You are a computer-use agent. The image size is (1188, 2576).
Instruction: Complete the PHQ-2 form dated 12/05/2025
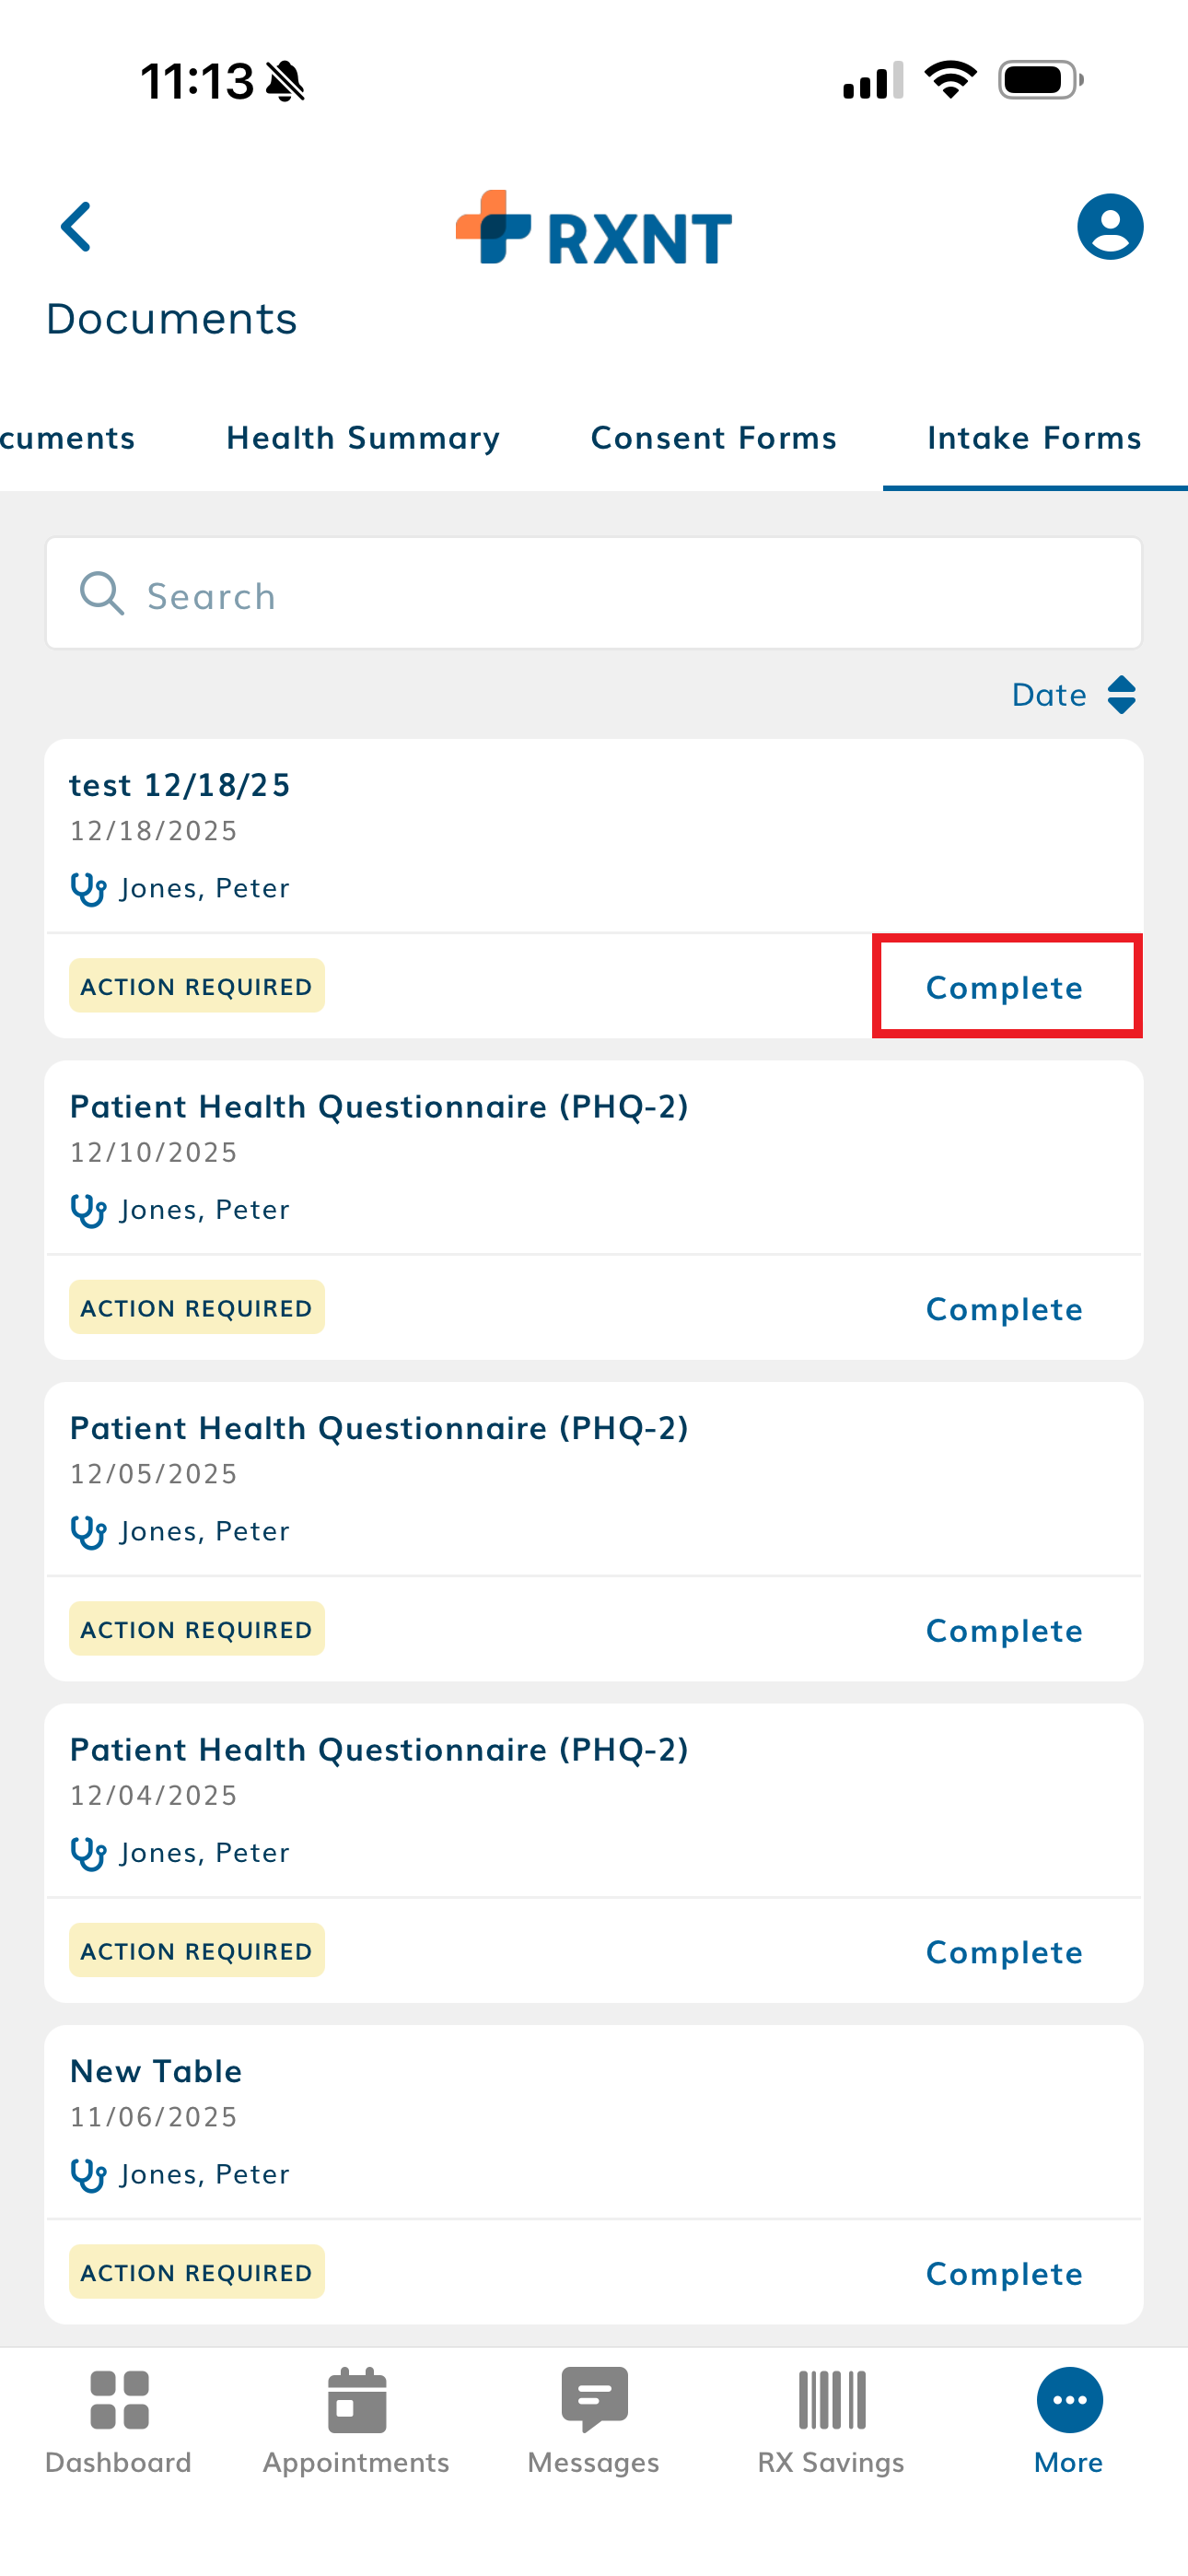[1005, 1631]
